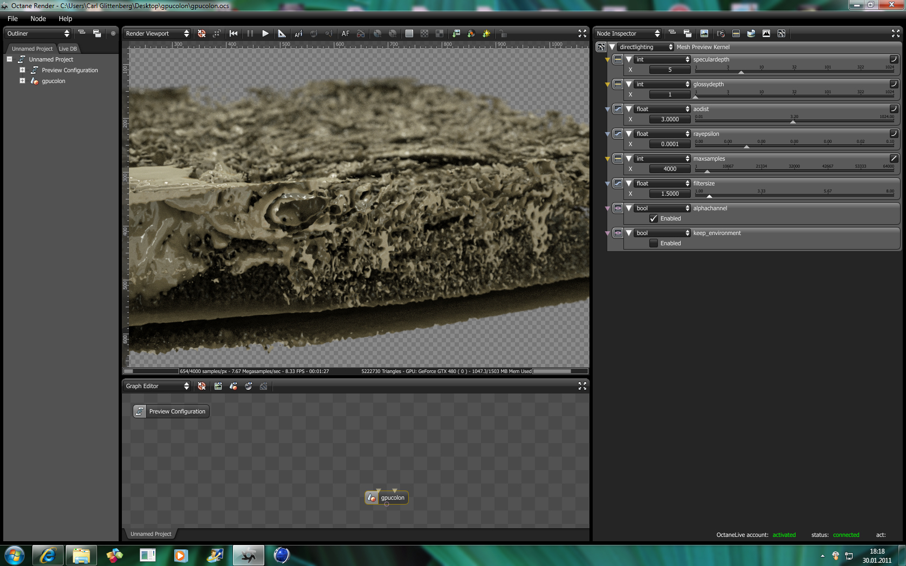Viewport: 906px width, 566px height.
Task: Click the camera icon in Node Inspector
Action: [720, 33]
